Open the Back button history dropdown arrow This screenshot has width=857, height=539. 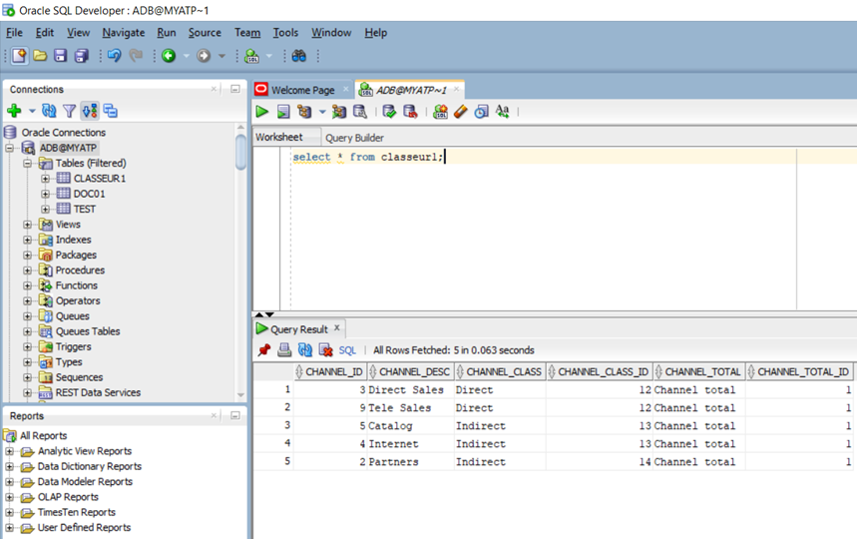[x=186, y=56]
